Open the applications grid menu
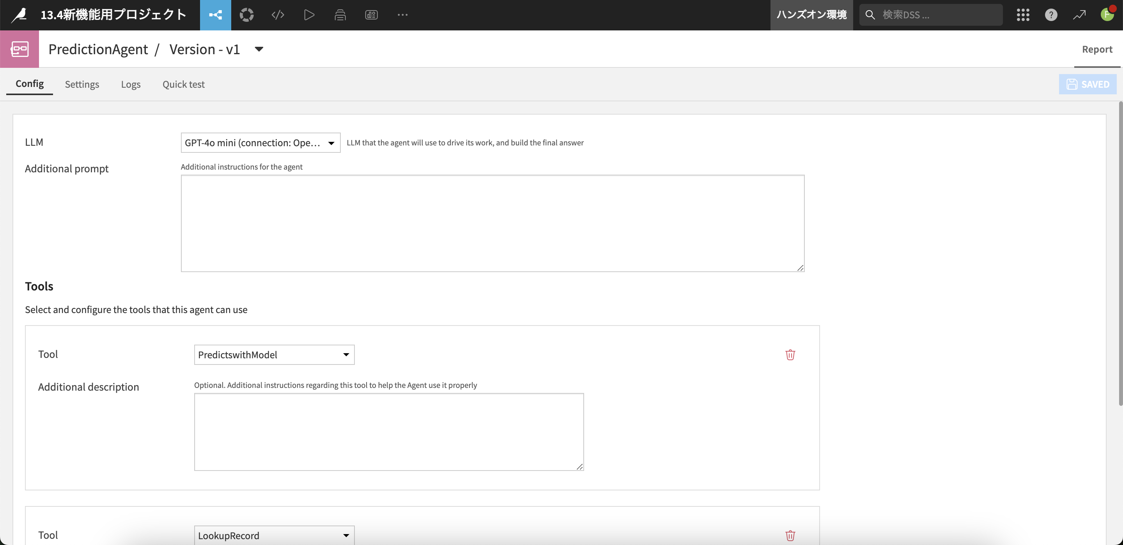 click(1023, 15)
